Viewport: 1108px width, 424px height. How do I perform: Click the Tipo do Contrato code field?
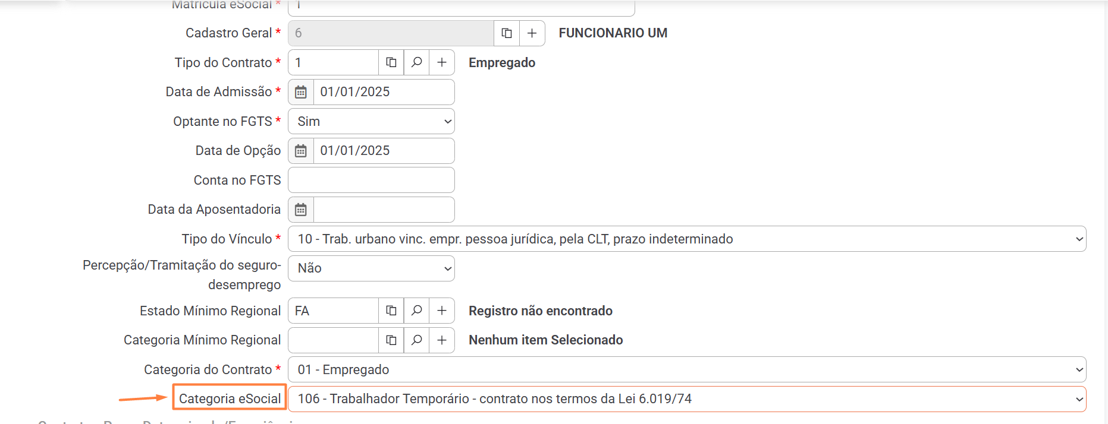[333, 62]
